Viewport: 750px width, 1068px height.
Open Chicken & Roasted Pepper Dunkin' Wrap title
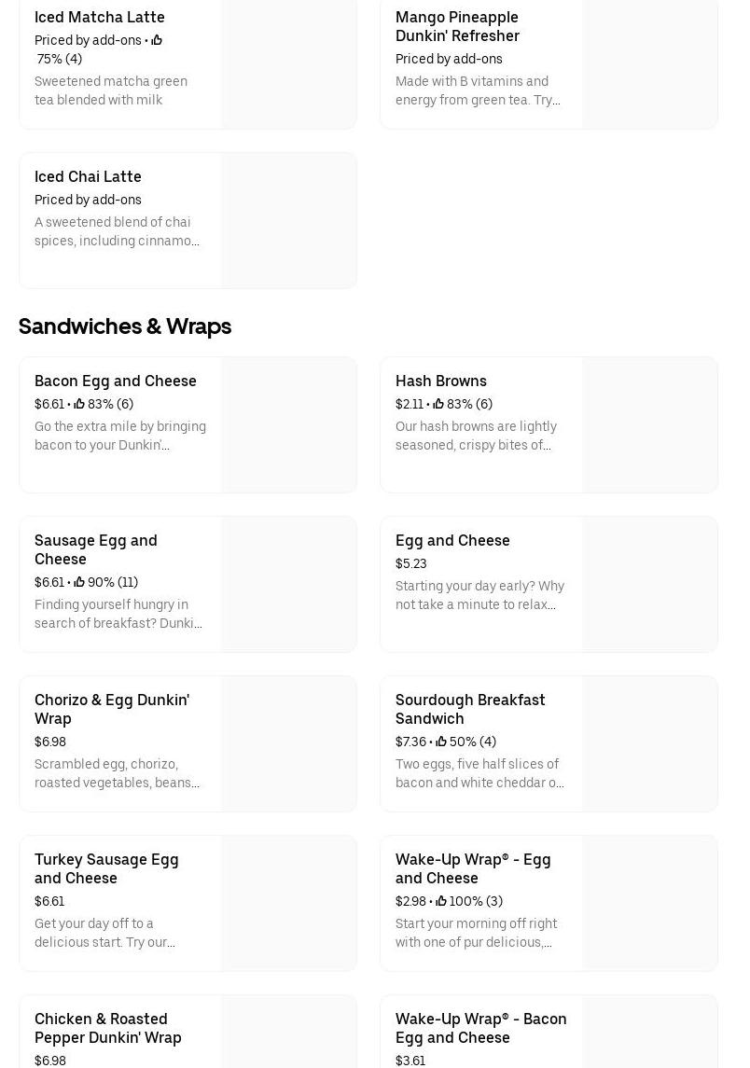click(x=107, y=1028)
